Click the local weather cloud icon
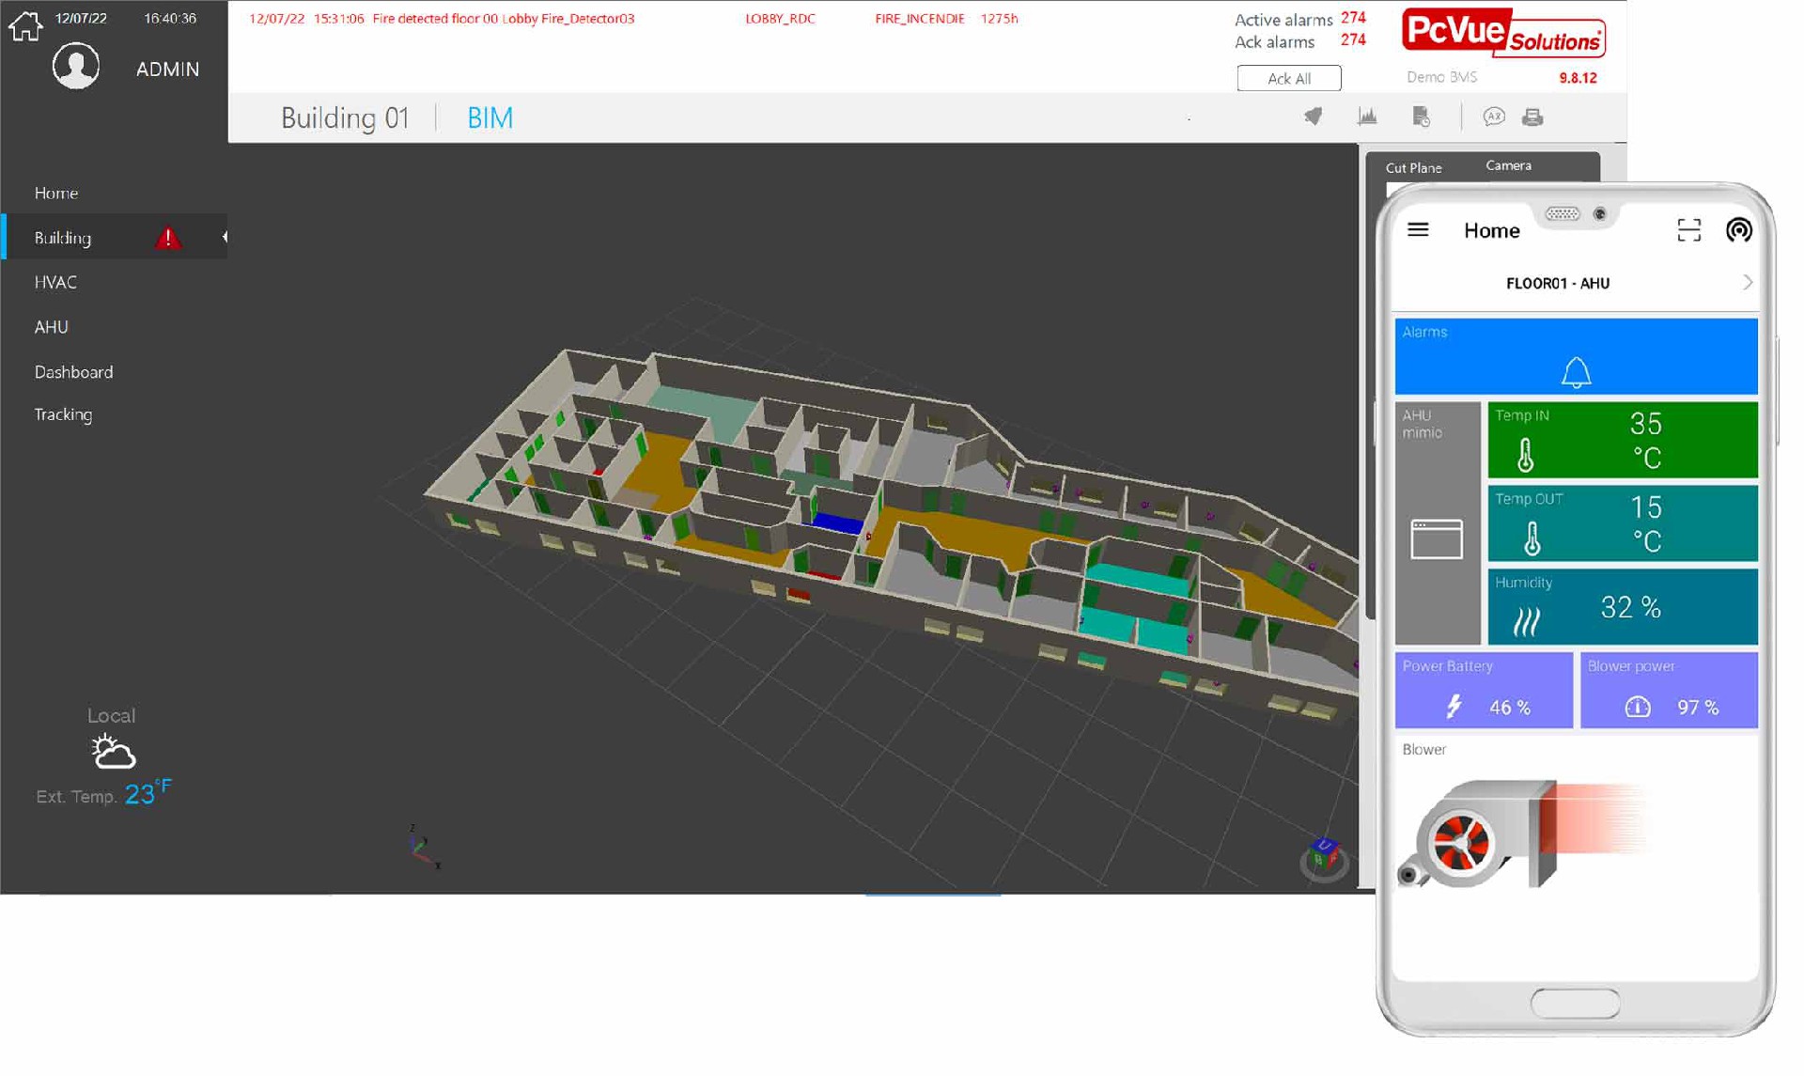1804x1076 pixels. (x=113, y=752)
